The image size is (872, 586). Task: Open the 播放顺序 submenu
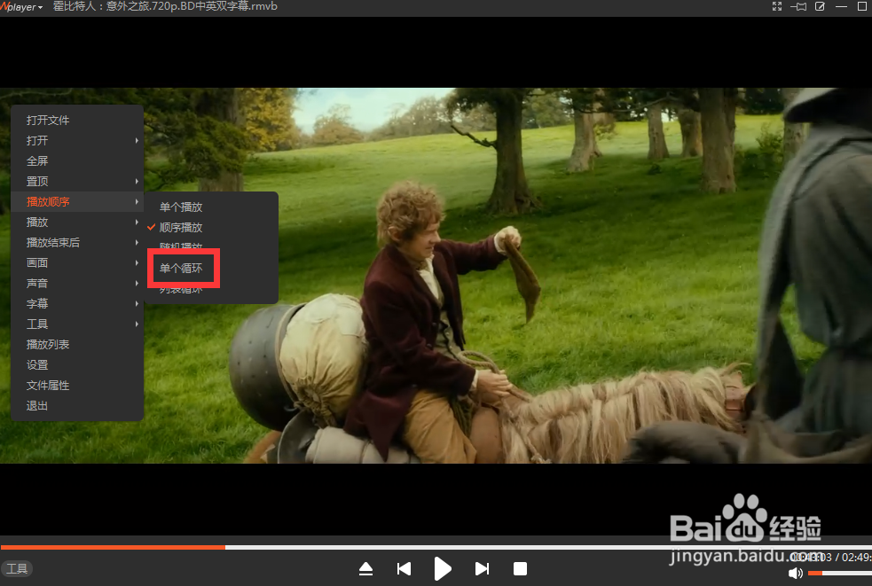click(x=77, y=202)
